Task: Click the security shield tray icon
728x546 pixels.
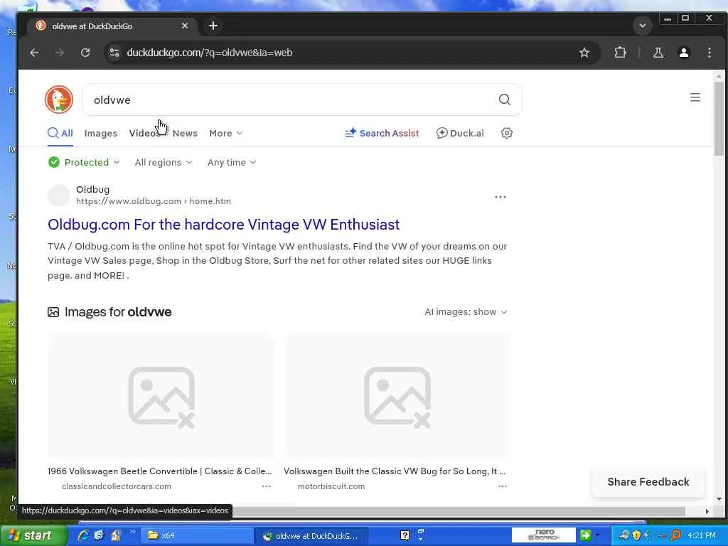Action: pos(636,535)
